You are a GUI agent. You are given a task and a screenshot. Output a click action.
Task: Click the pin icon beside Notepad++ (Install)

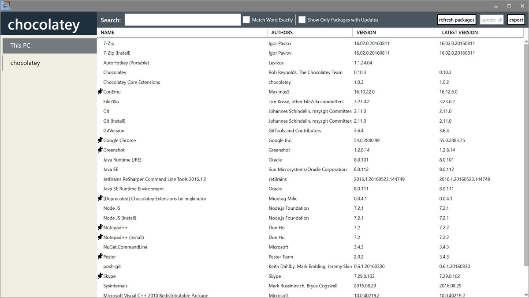click(100, 238)
